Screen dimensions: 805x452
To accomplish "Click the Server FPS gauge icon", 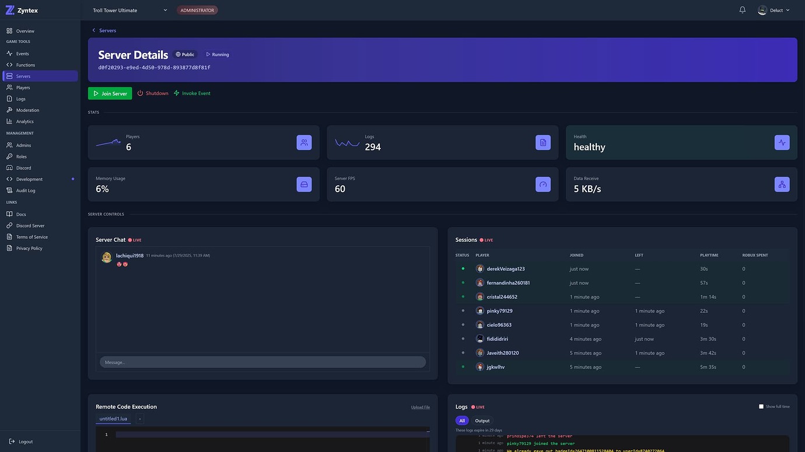I will coord(542,184).
